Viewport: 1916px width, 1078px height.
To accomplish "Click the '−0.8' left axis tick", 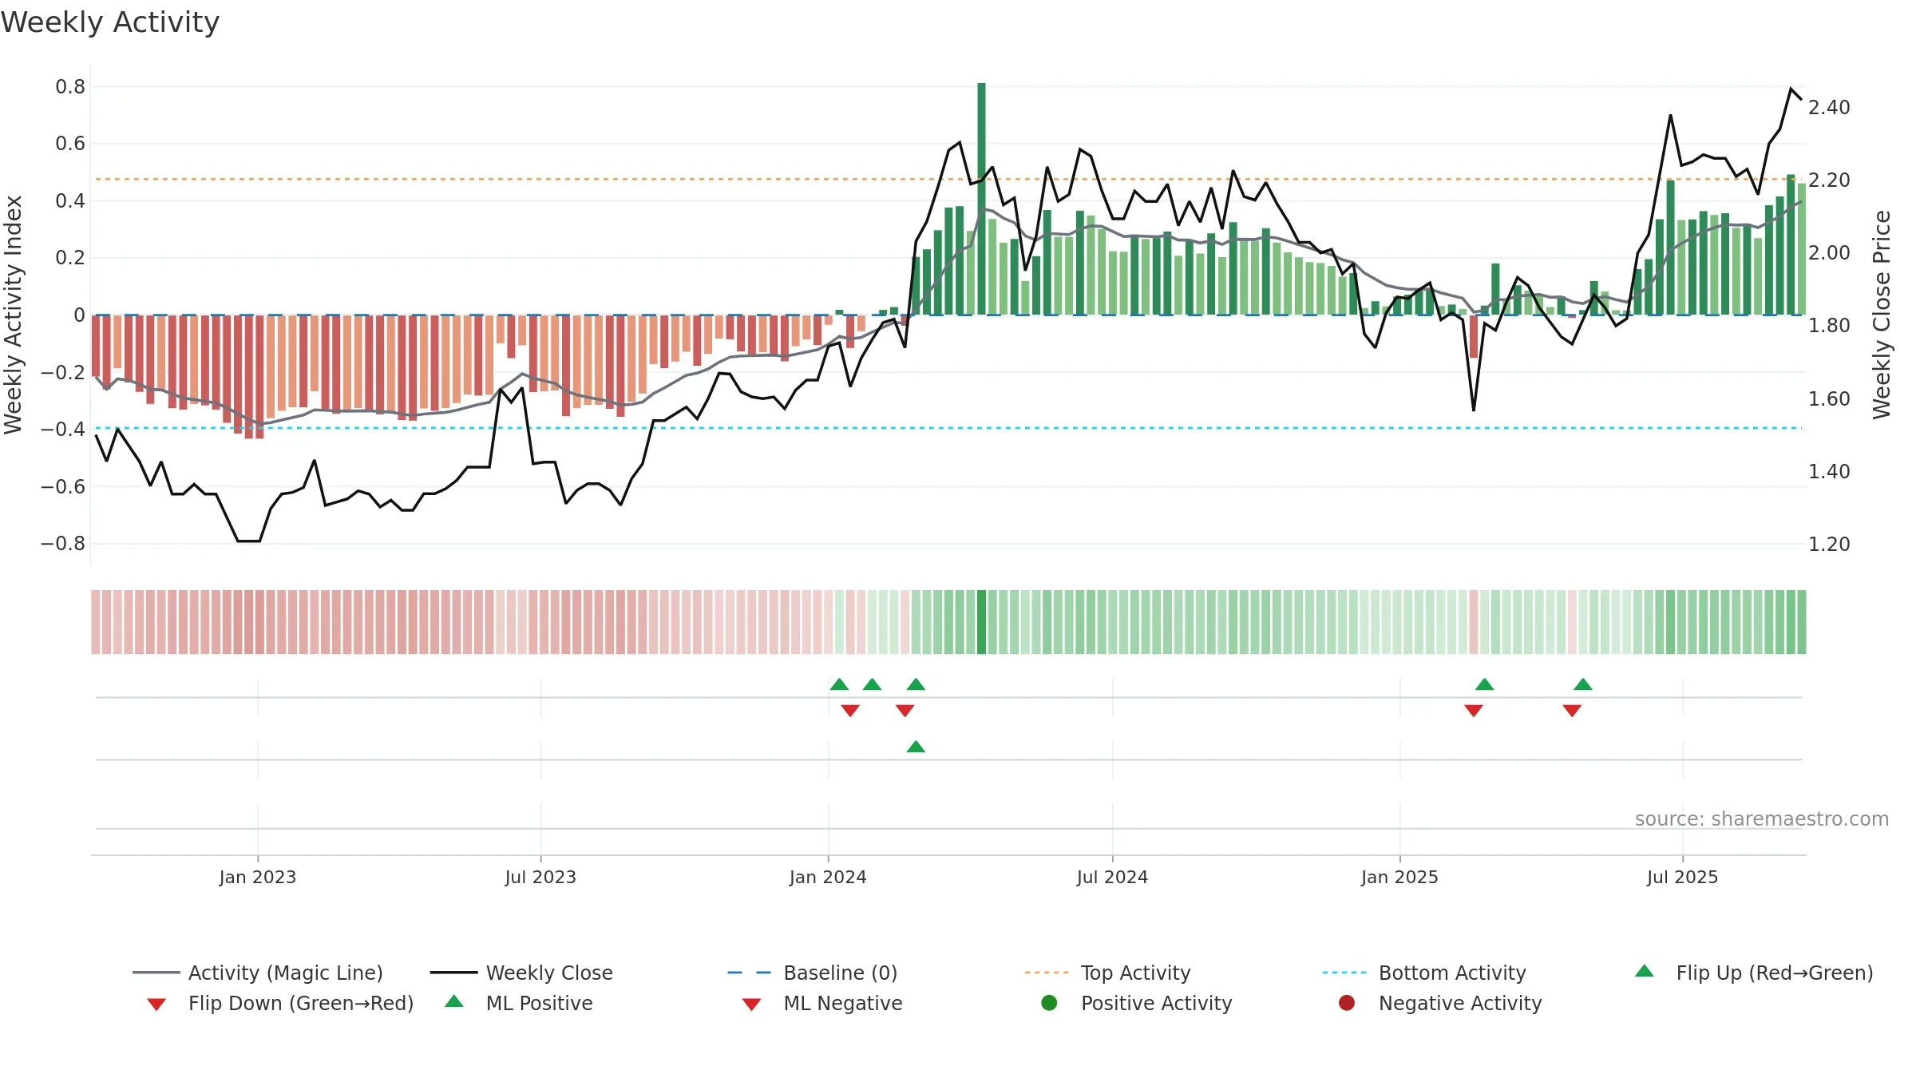I will coord(63,543).
